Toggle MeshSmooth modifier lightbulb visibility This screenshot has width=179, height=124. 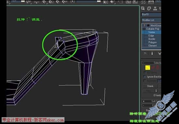pyautogui.click(x=145, y=25)
